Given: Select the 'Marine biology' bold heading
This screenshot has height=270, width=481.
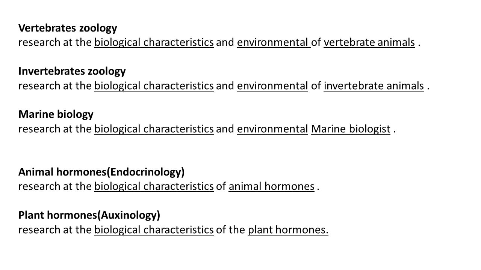Looking at the screenshot, I should click(x=56, y=114).
